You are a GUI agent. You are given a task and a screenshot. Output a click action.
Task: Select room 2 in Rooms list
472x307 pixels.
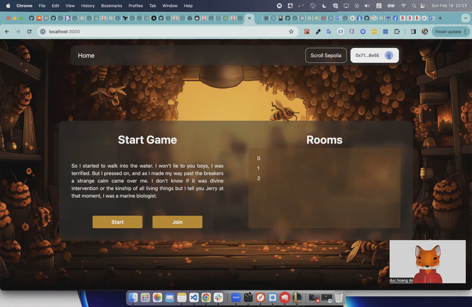258,179
